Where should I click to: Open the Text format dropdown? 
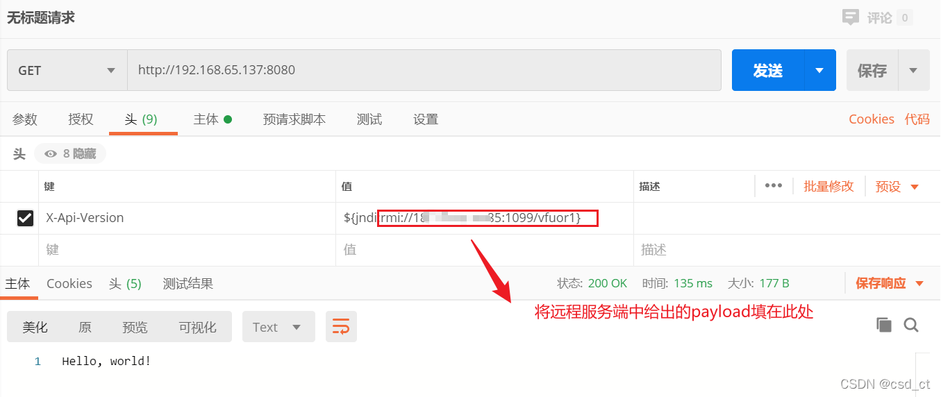pos(278,327)
